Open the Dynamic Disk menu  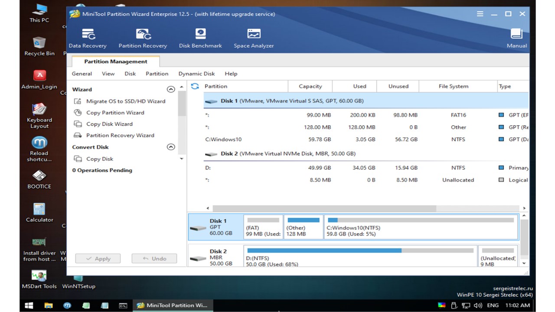tap(196, 74)
